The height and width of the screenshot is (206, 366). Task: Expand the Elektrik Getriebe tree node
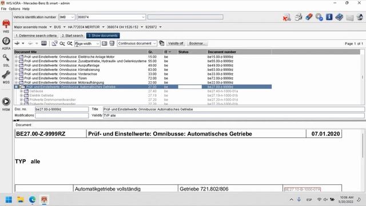(x=21, y=96)
